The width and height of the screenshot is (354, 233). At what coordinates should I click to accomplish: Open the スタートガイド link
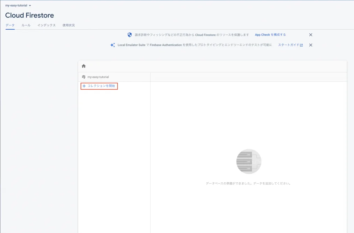point(290,45)
